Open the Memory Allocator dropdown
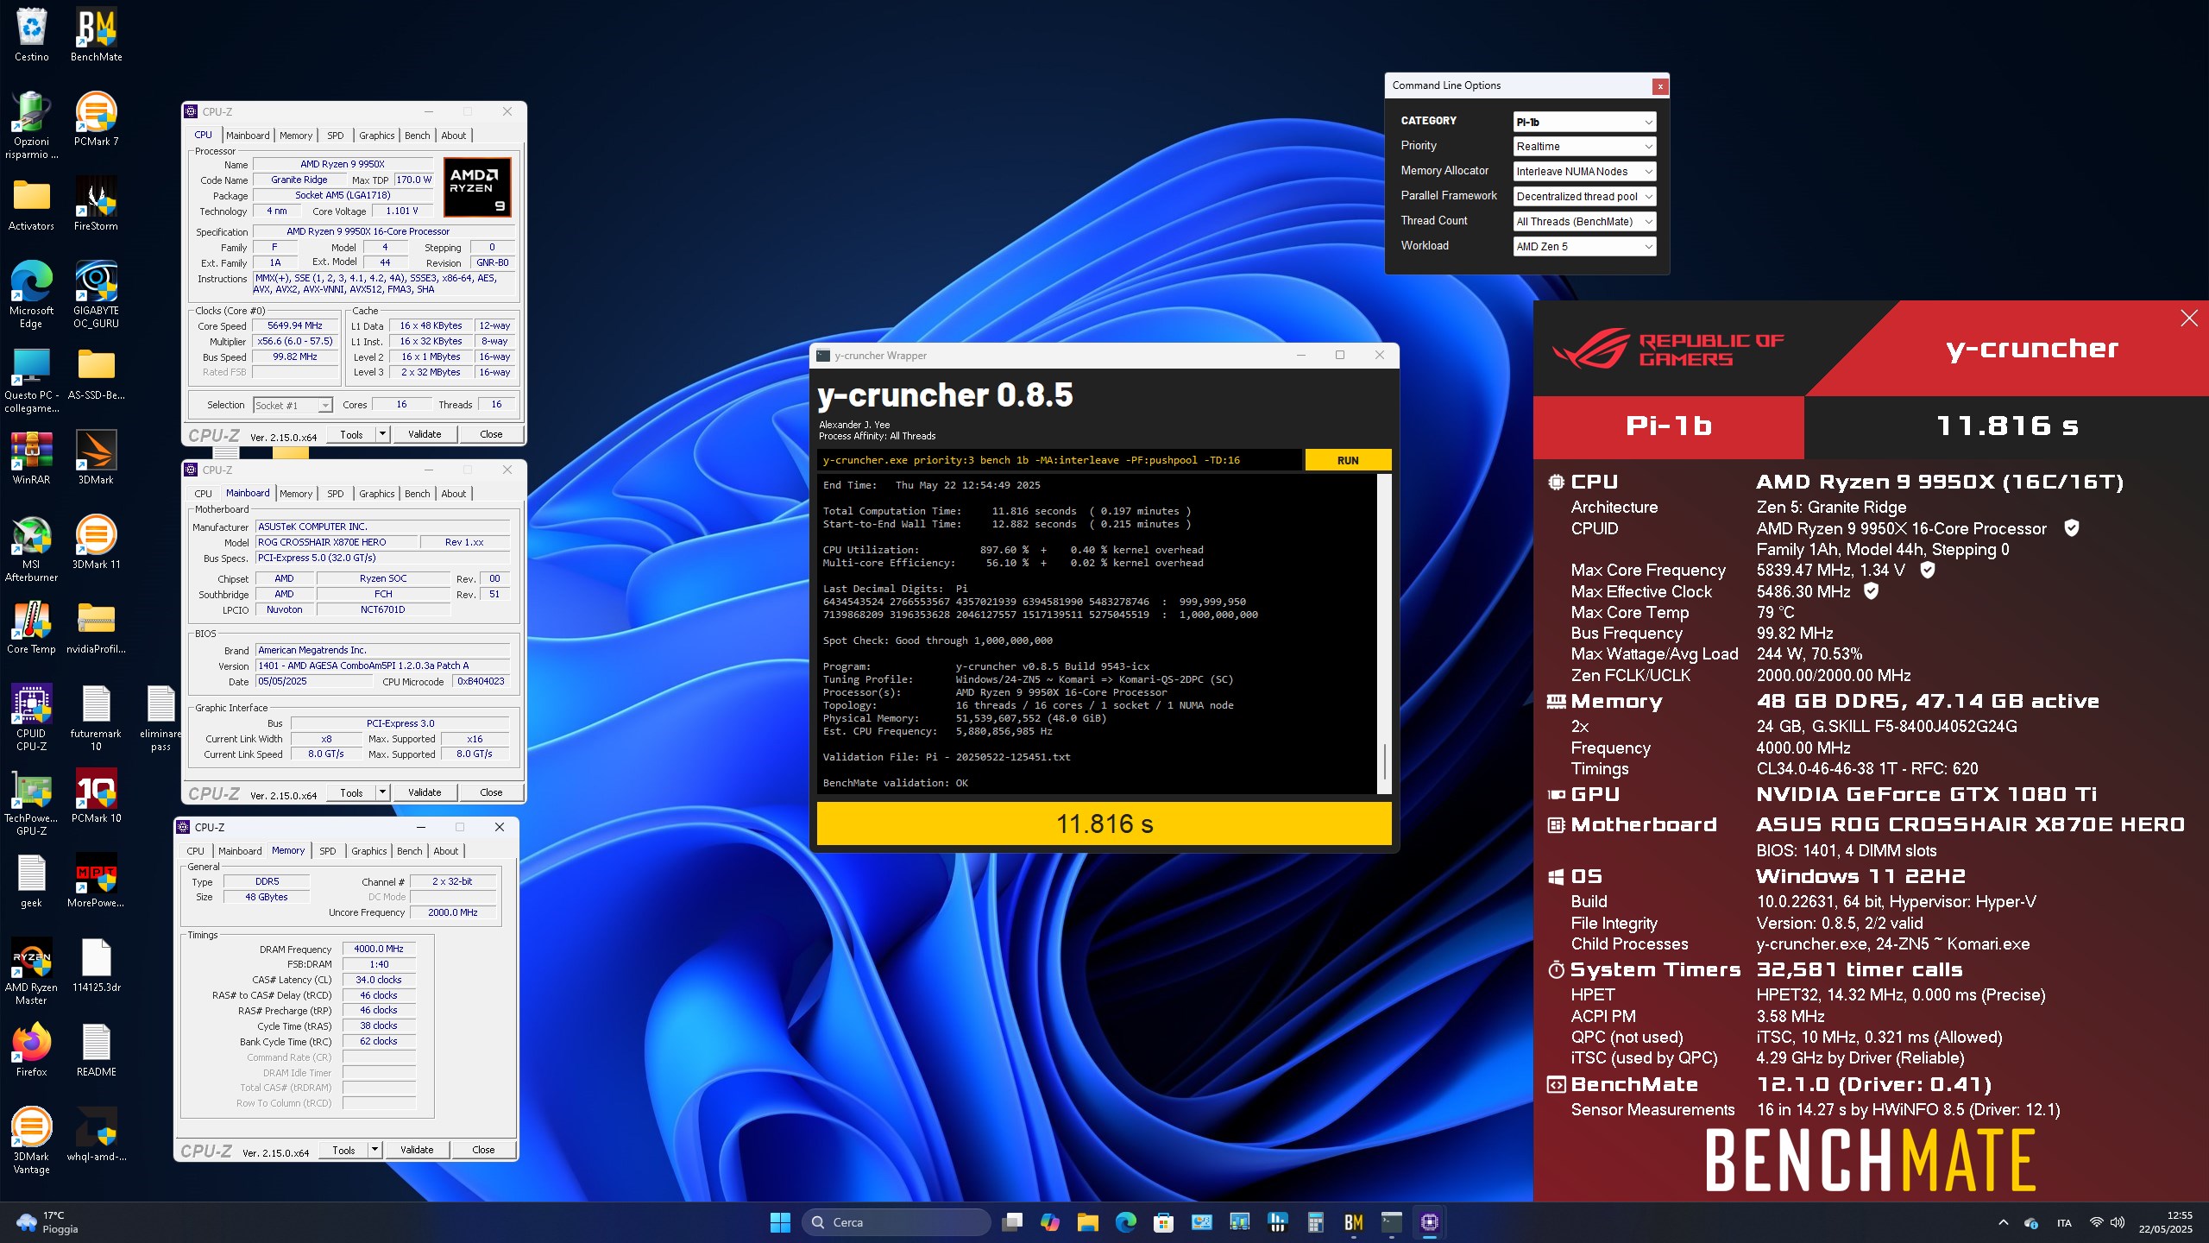The height and width of the screenshot is (1243, 2209). coord(1584,172)
